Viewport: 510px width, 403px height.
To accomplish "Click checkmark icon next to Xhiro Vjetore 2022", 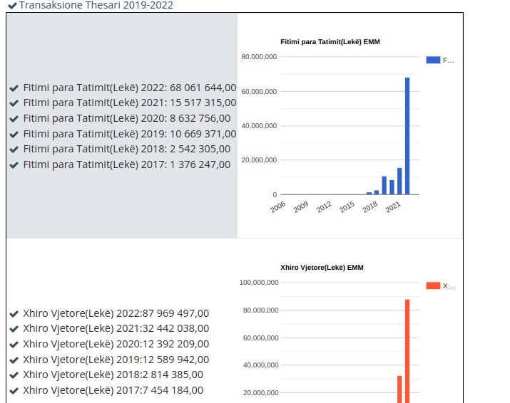I will pos(14,314).
